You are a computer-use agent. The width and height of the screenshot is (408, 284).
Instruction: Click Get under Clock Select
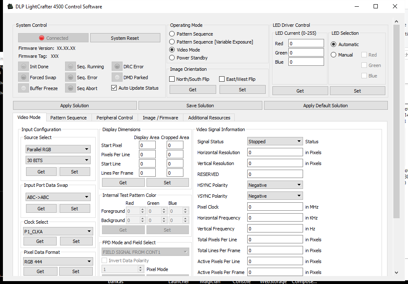40,241
